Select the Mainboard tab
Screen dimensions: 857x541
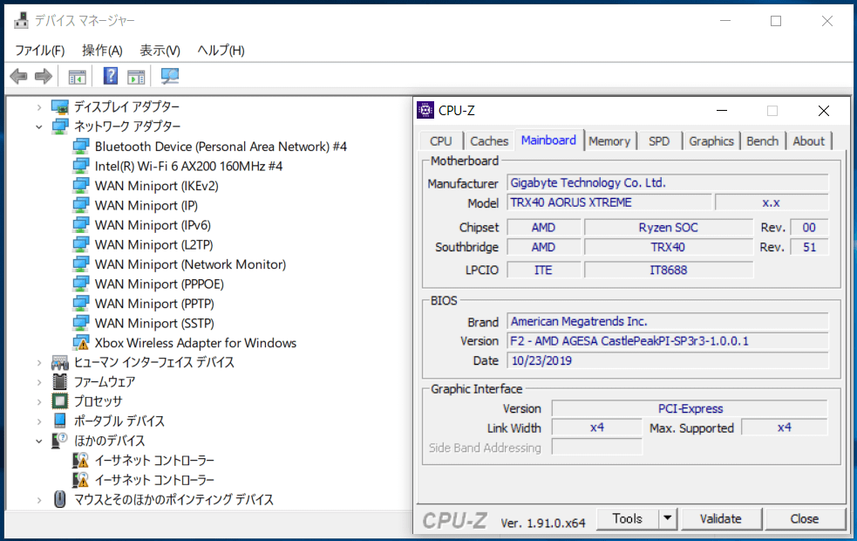point(548,140)
